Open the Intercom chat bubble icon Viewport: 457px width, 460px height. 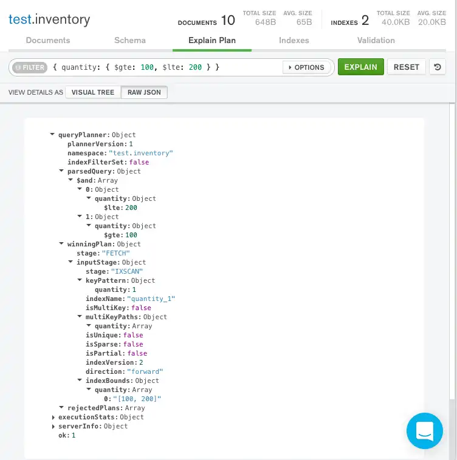(x=425, y=431)
